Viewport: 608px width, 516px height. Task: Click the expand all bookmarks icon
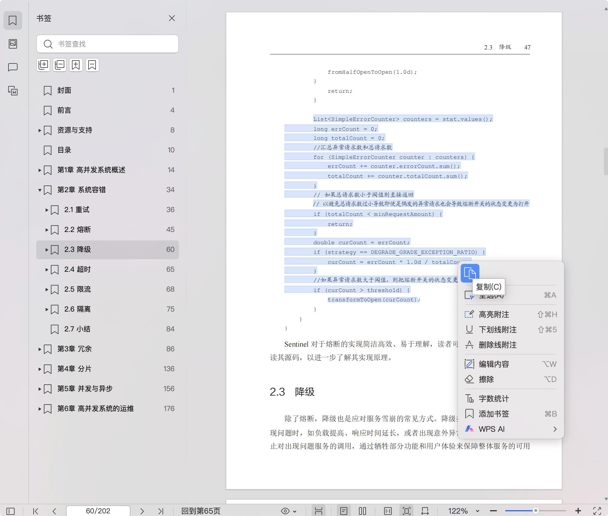click(x=43, y=65)
